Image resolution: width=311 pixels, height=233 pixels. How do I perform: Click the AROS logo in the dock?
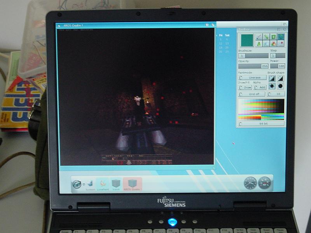pyautogui.click(x=77, y=184)
